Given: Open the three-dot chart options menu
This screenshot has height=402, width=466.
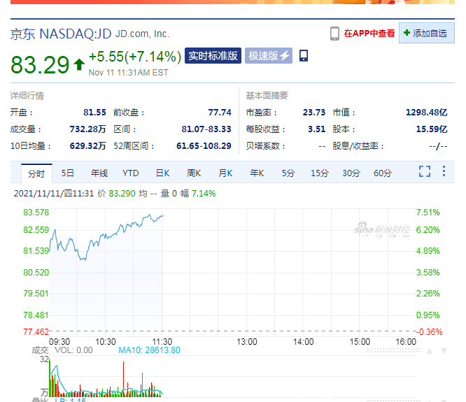Looking at the screenshot, I should [x=444, y=171].
